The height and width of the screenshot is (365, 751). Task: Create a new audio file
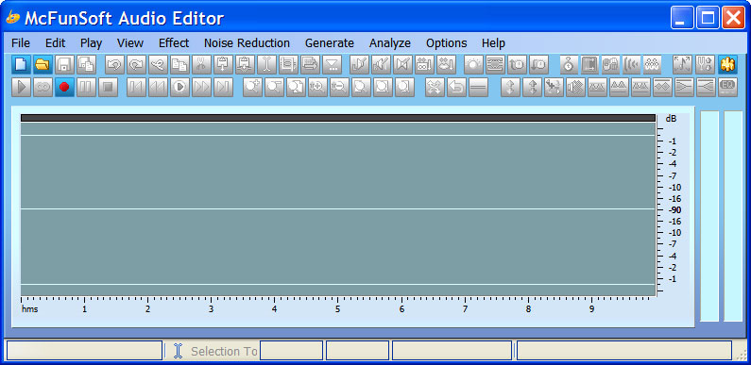21,64
